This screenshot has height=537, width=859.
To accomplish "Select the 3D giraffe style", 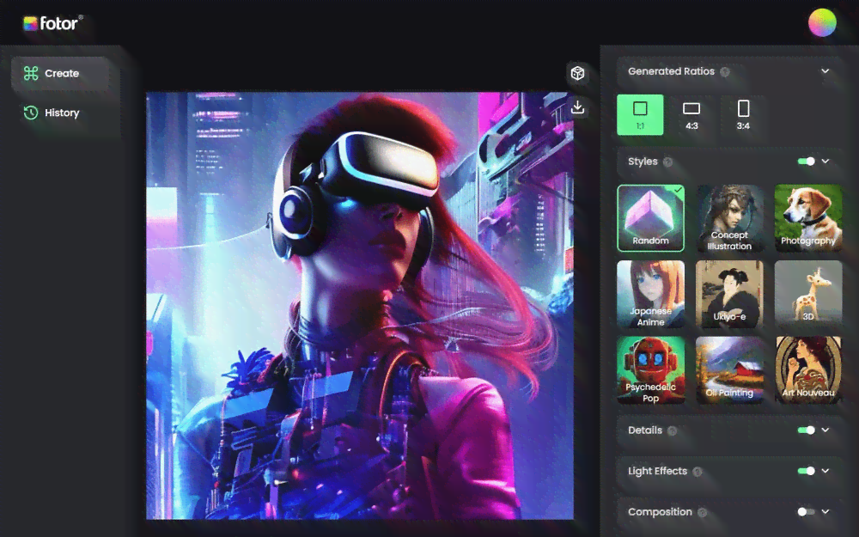I will [x=808, y=294].
